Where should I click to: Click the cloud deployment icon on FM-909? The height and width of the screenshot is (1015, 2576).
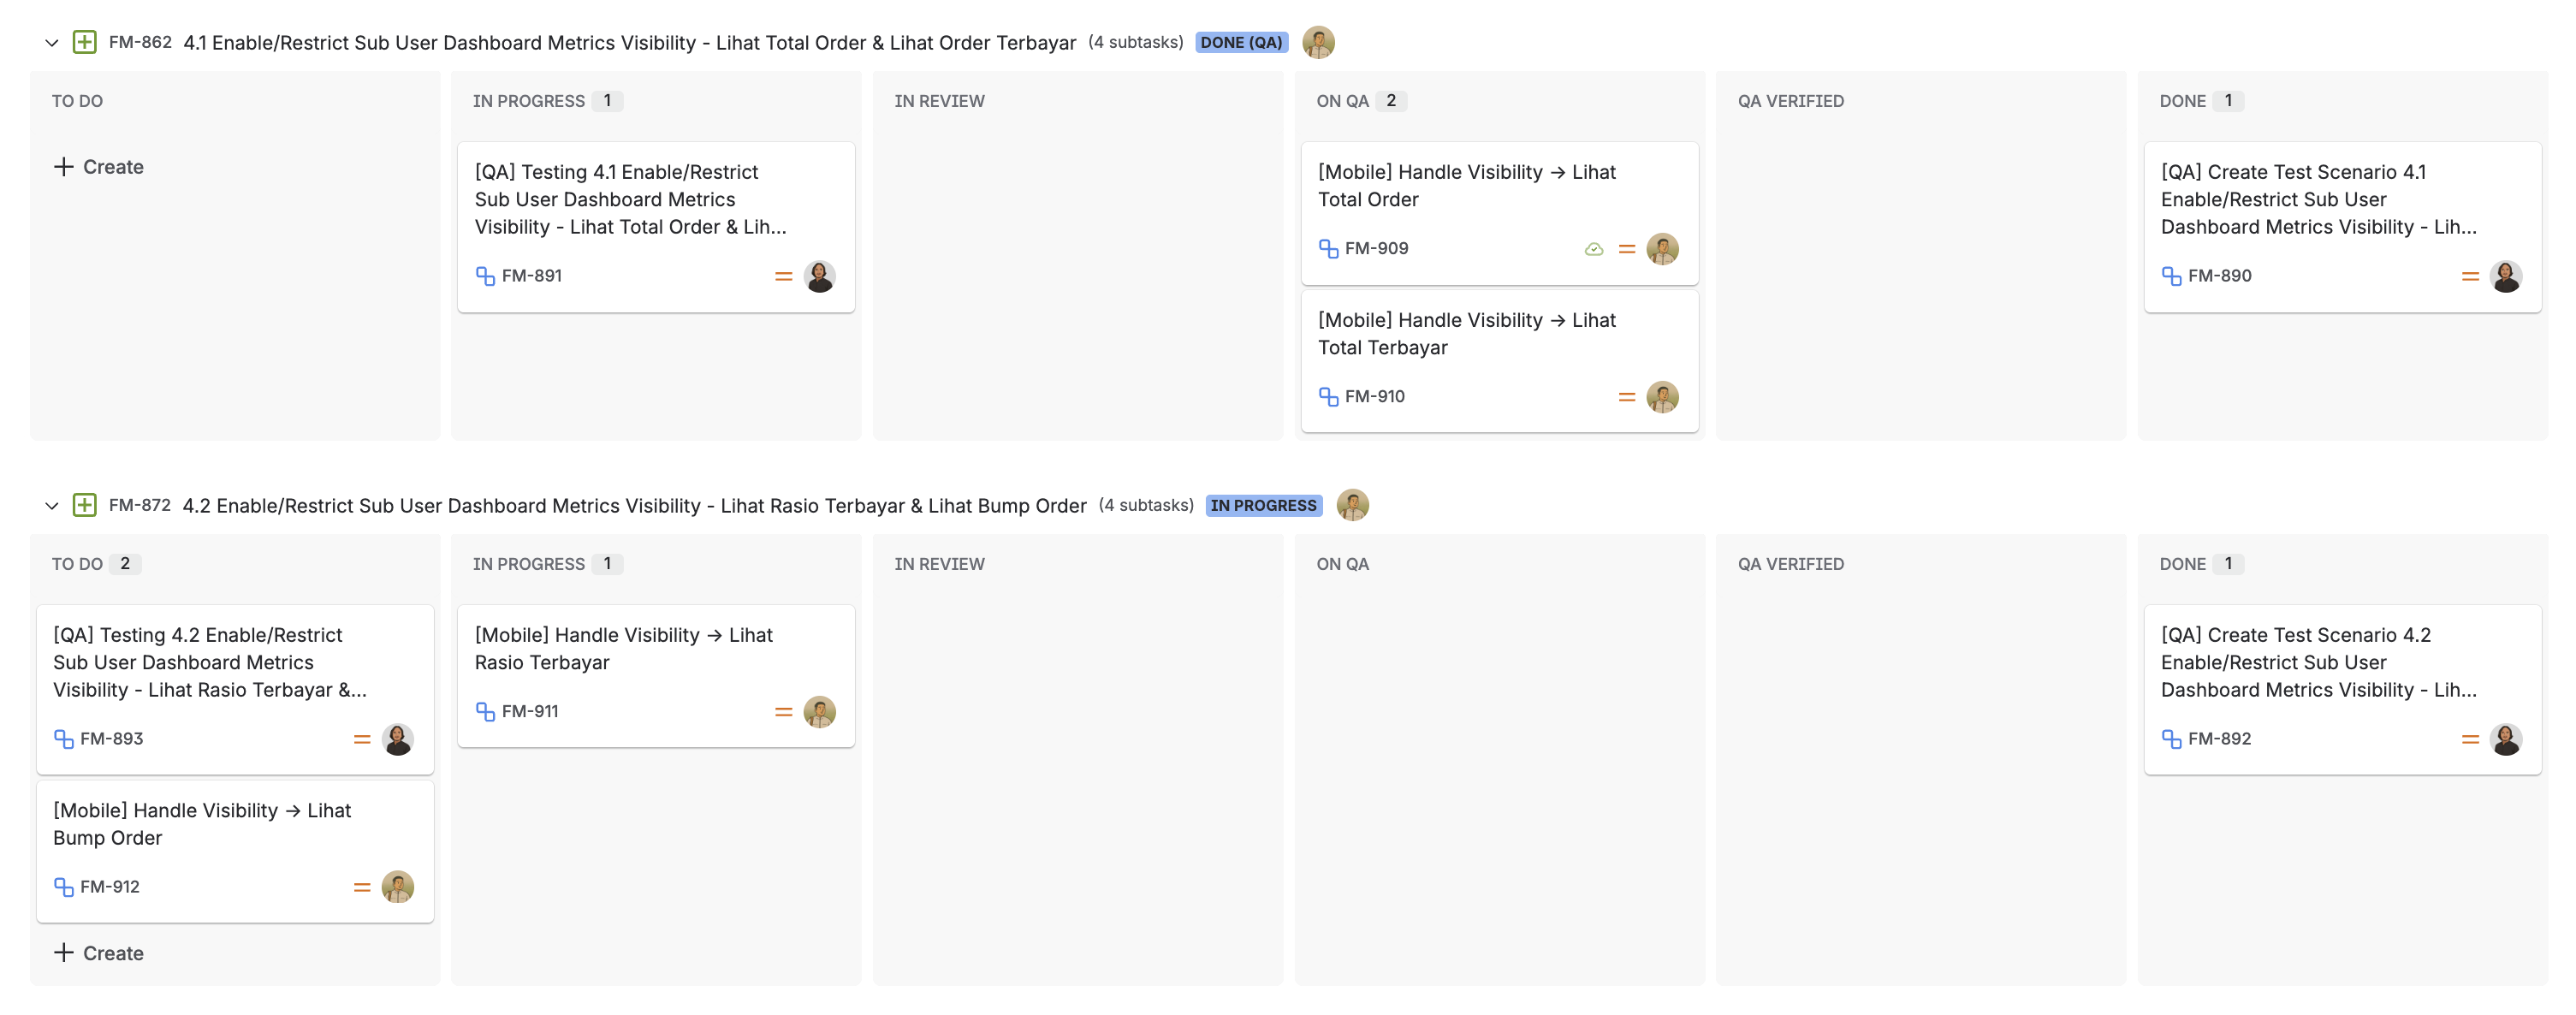1593,249
